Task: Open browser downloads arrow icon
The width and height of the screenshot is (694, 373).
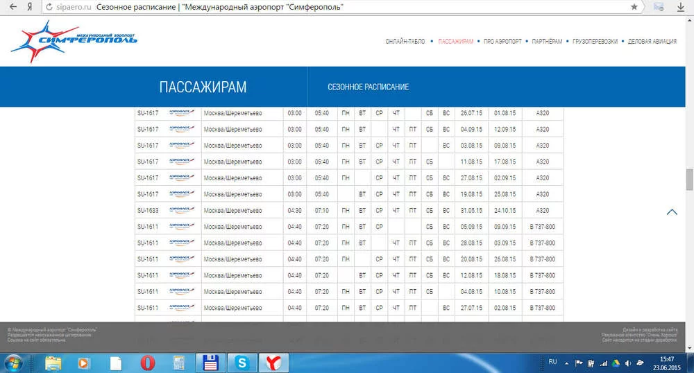Action: click(680, 7)
